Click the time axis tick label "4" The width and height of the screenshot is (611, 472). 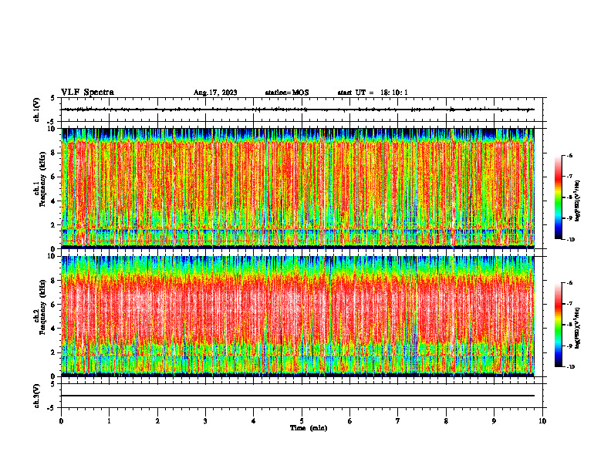(254, 421)
